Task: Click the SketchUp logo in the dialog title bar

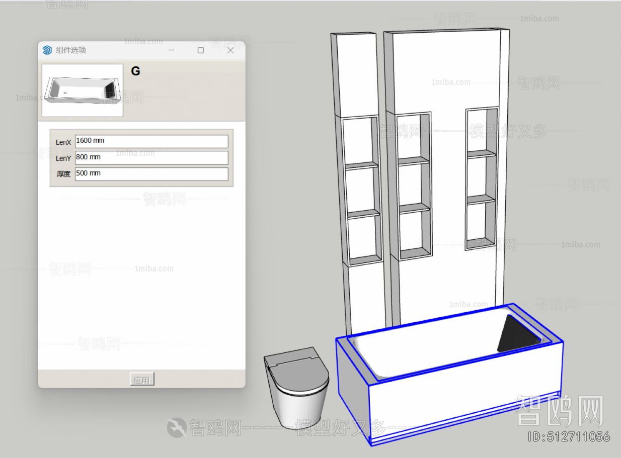Action: point(48,50)
